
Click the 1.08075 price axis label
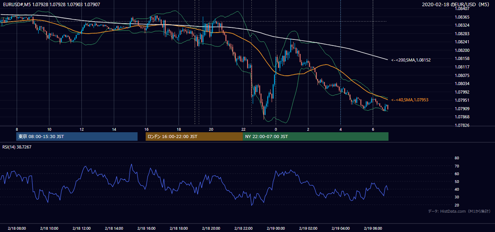point(462,75)
